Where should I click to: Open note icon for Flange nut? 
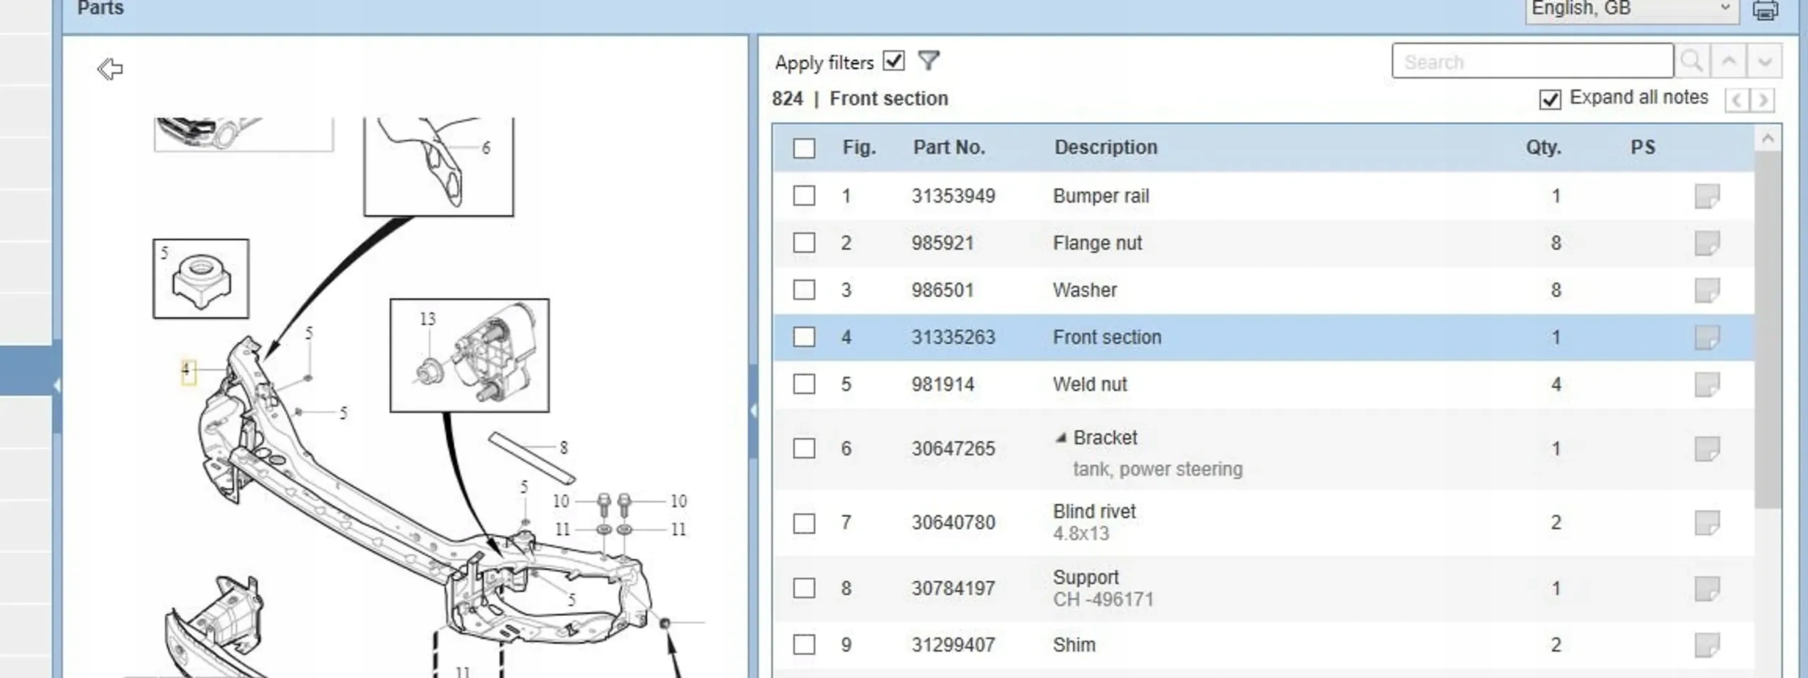tap(1707, 243)
